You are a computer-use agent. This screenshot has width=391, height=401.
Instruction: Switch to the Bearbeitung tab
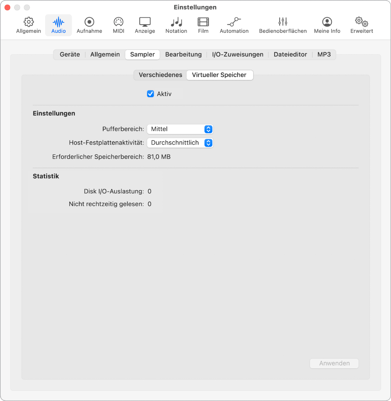(184, 55)
